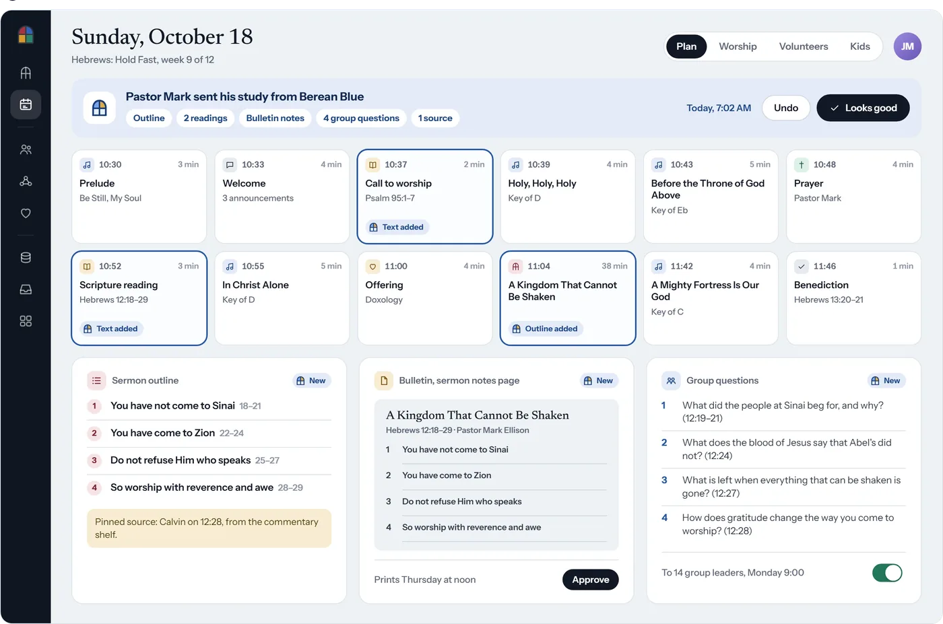Click the Undo button
Viewport: 943px width, 624px height.
pyautogui.click(x=786, y=108)
